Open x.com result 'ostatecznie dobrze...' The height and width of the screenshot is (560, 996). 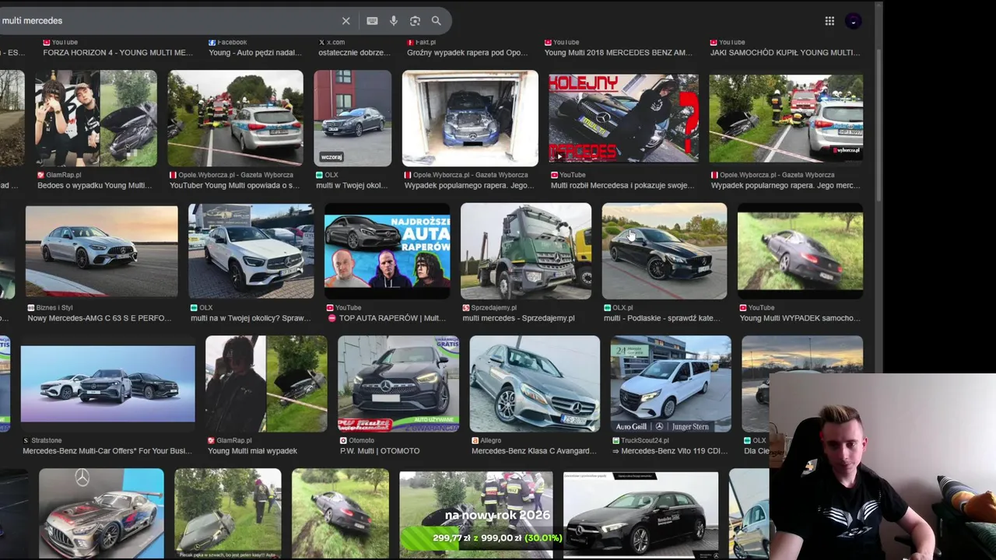tap(354, 53)
